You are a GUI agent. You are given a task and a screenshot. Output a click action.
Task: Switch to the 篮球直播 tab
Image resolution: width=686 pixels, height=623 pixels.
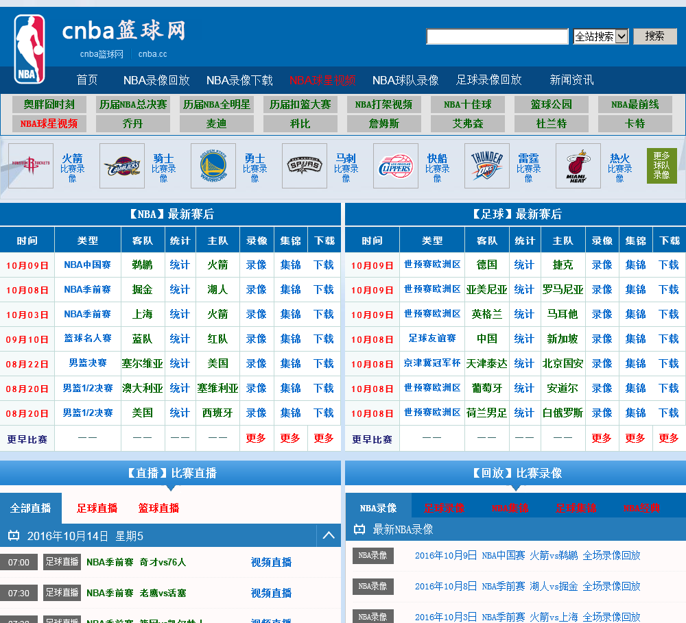(x=159, y=508)
